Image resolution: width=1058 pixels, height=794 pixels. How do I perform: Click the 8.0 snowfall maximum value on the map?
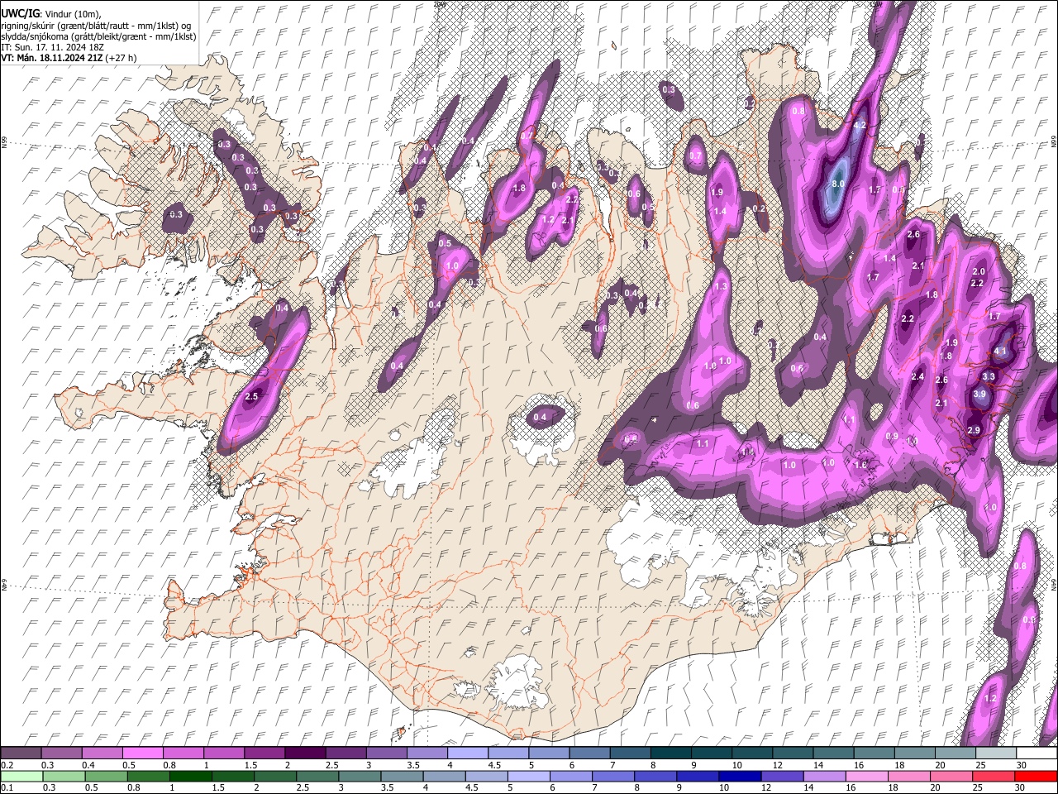[x=838, y=184]
